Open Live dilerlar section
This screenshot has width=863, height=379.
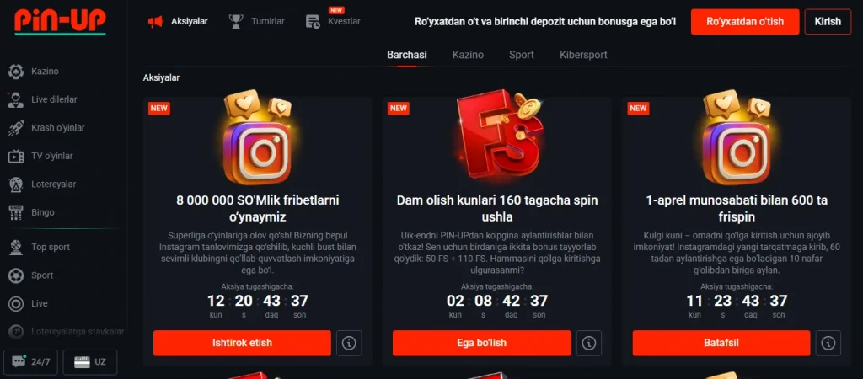coord(43,99)
